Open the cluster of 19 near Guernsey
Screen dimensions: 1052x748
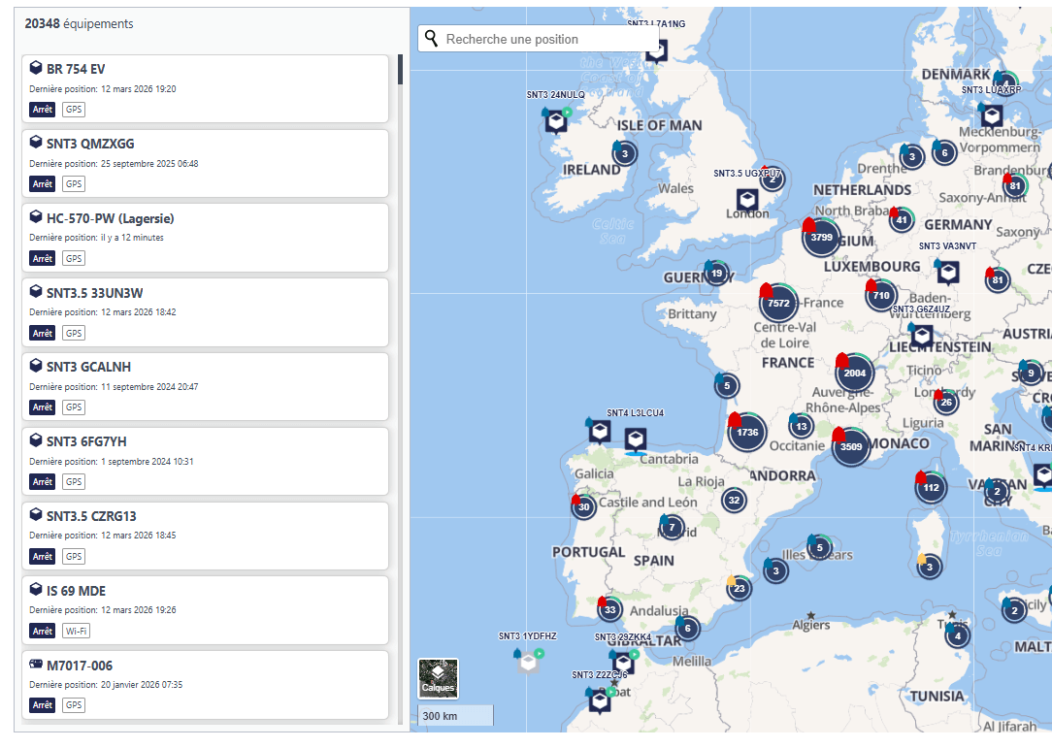(716, 273)
